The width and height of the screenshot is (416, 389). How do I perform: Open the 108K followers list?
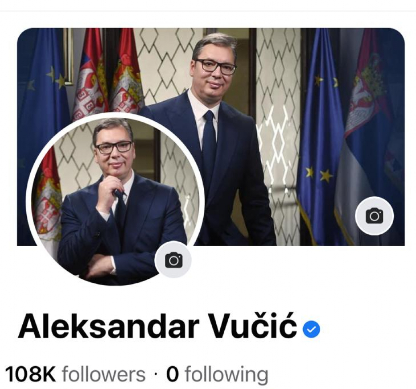pos(75,374)
